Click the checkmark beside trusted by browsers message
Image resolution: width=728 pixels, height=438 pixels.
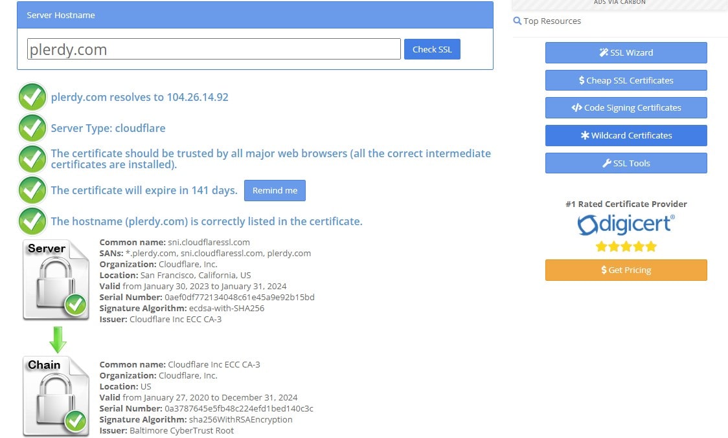[x=32, y=159]
